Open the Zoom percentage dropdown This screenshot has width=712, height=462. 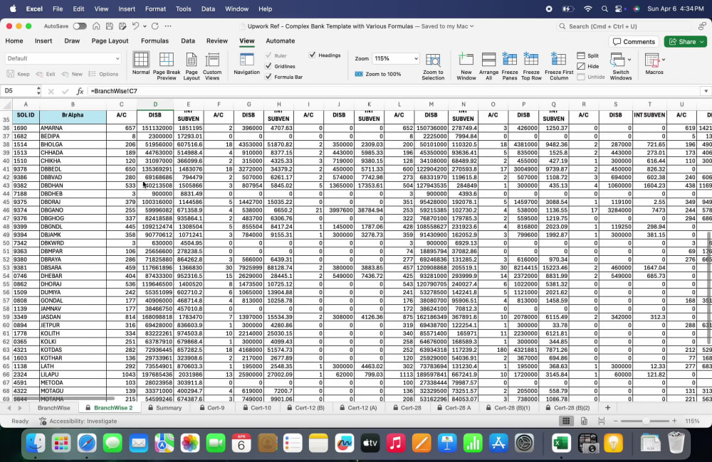coord(416,58)
